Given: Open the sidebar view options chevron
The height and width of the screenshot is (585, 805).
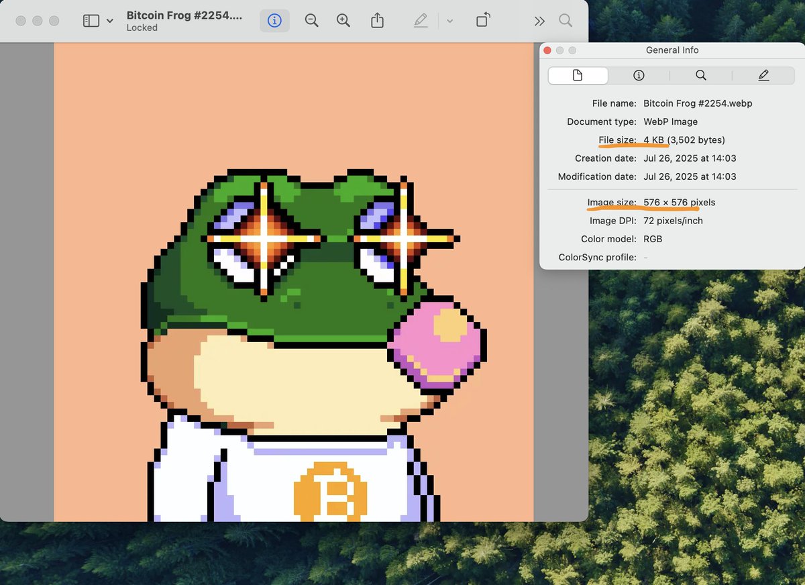Looking at the screenshot, I should (110, 21).
